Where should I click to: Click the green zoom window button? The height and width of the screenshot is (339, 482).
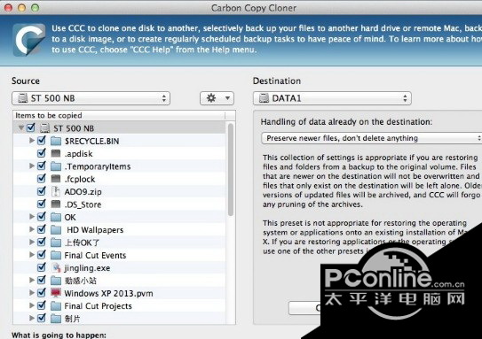pos(36,8)
